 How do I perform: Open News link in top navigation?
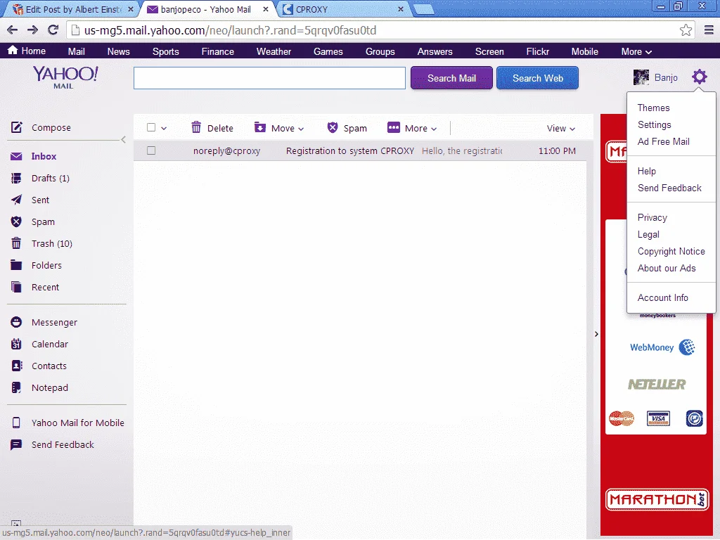point(118,51)
